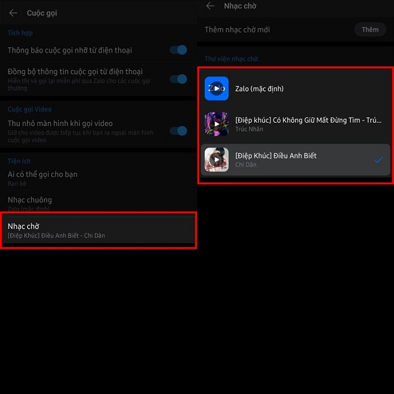Play the Trúc Nhân song preview
The width and height of the screenshot is (394, 394).
217,124
